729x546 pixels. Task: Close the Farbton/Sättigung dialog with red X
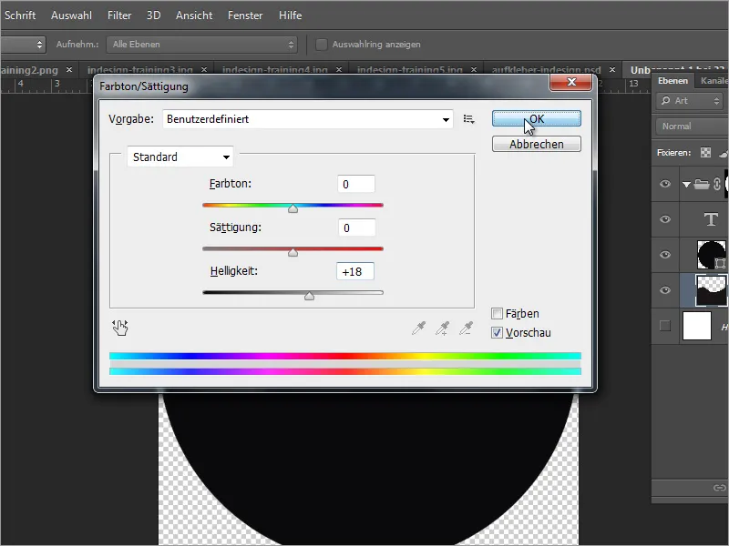(x=571, y=82)
